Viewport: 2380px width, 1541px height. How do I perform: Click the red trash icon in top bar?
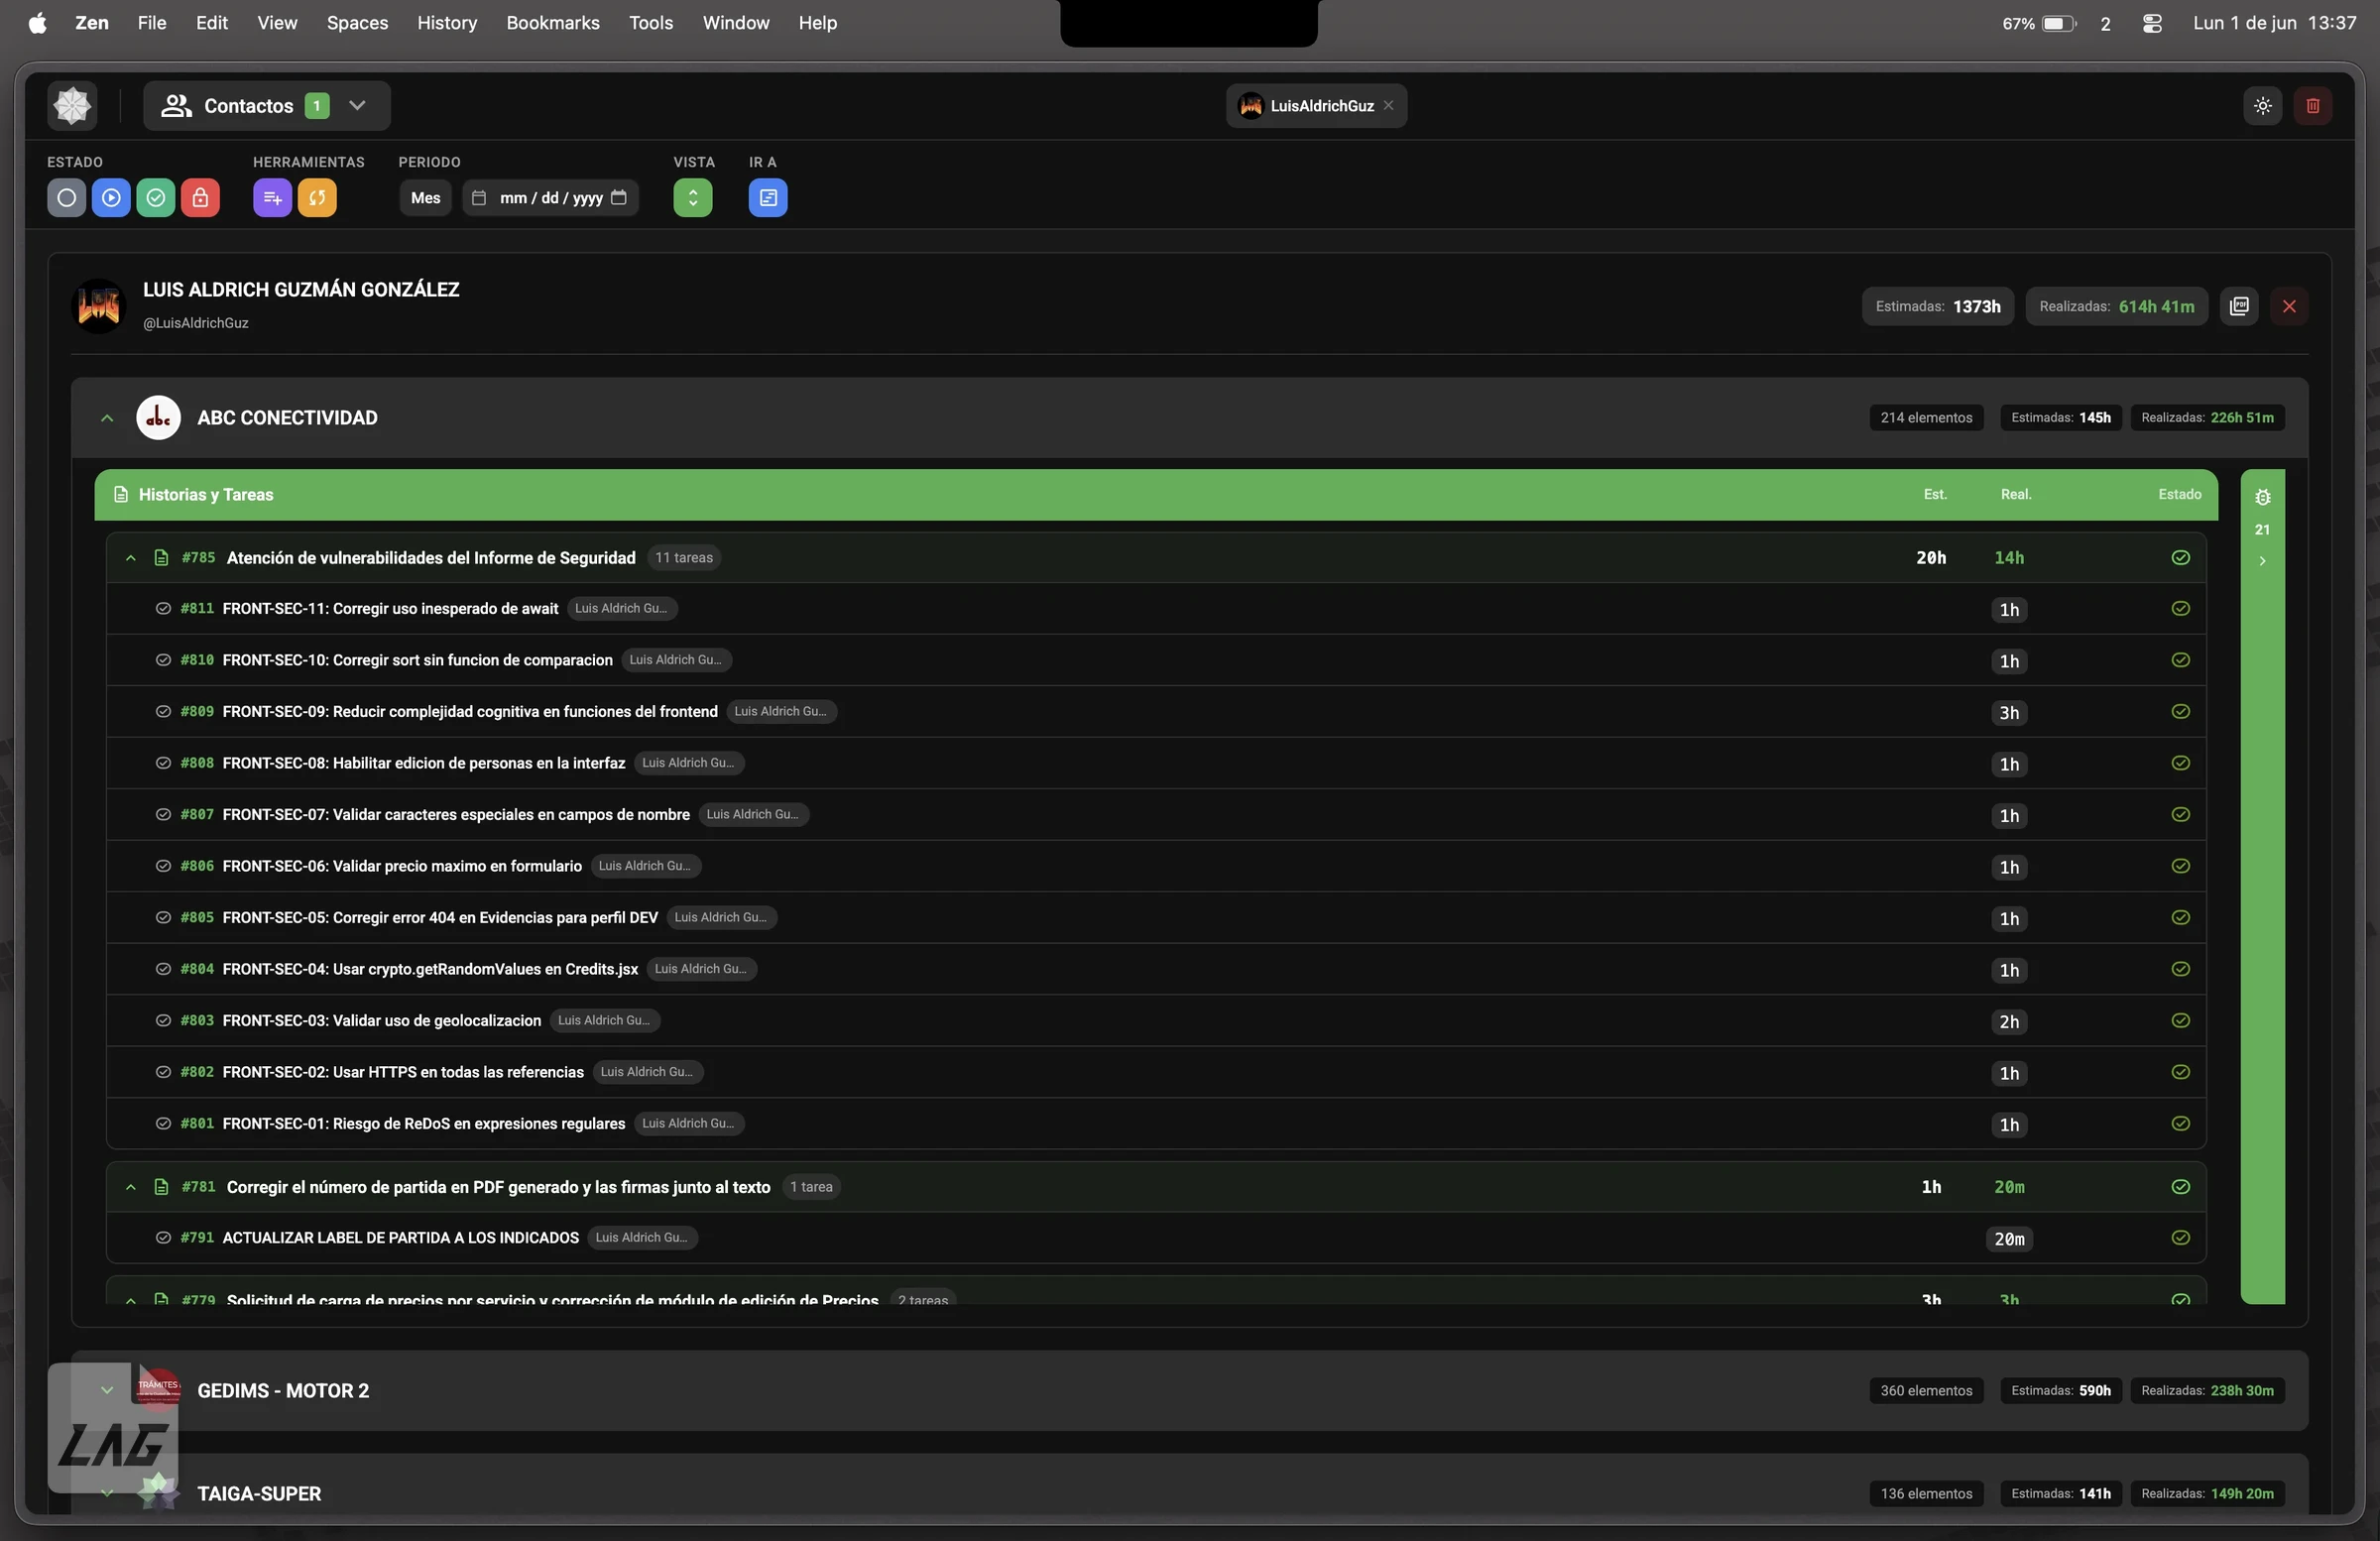[2313, 105]
